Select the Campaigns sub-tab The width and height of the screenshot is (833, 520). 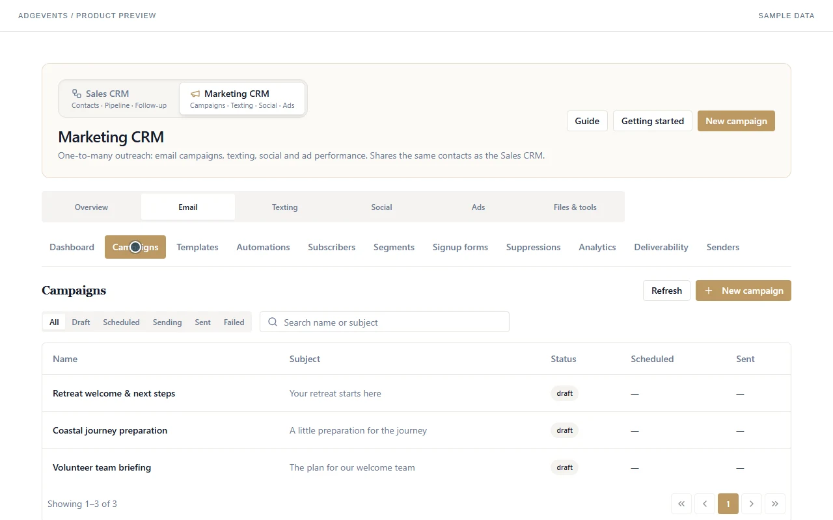(135, 247)
